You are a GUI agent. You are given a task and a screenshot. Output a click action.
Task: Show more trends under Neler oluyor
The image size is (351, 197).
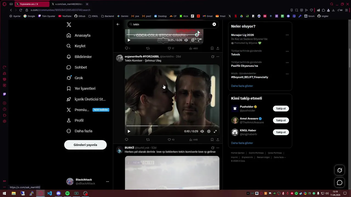tap(242, 86)
